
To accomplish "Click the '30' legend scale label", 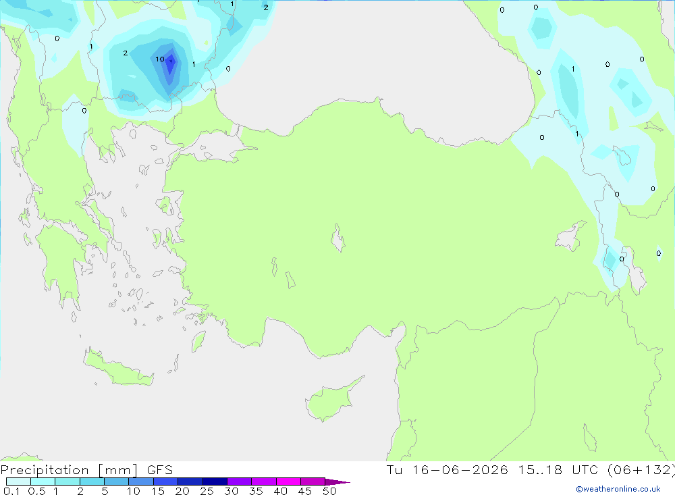I will click(x=231, y=491).
